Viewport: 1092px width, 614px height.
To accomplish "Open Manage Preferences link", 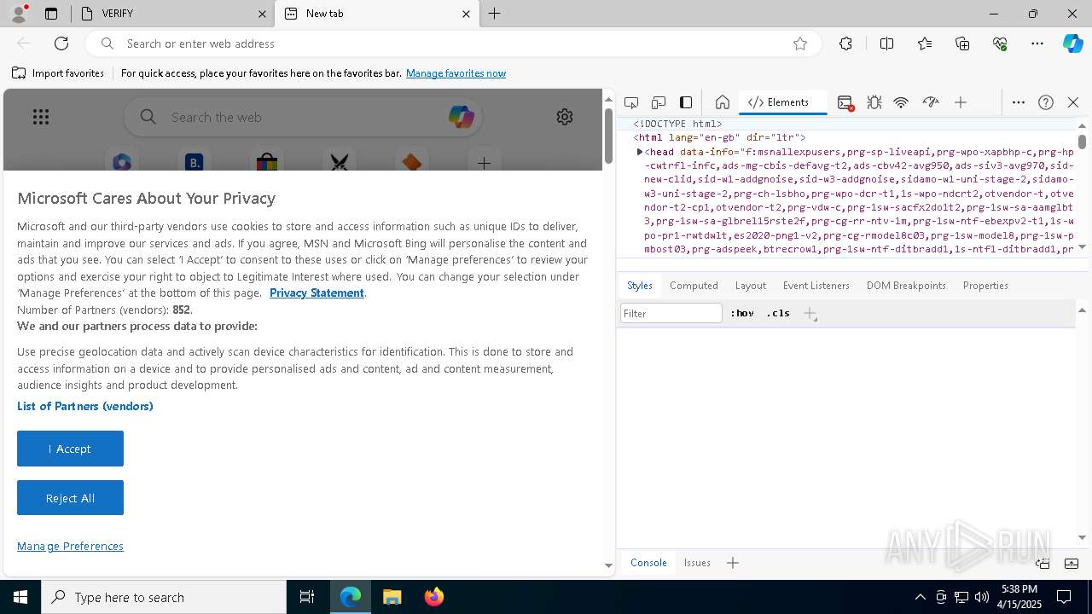I will (70, 546).
